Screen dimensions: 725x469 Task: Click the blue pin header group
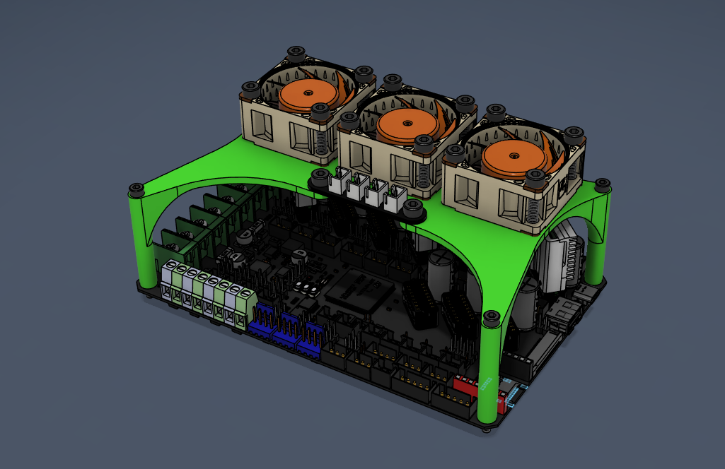[286, 330]
